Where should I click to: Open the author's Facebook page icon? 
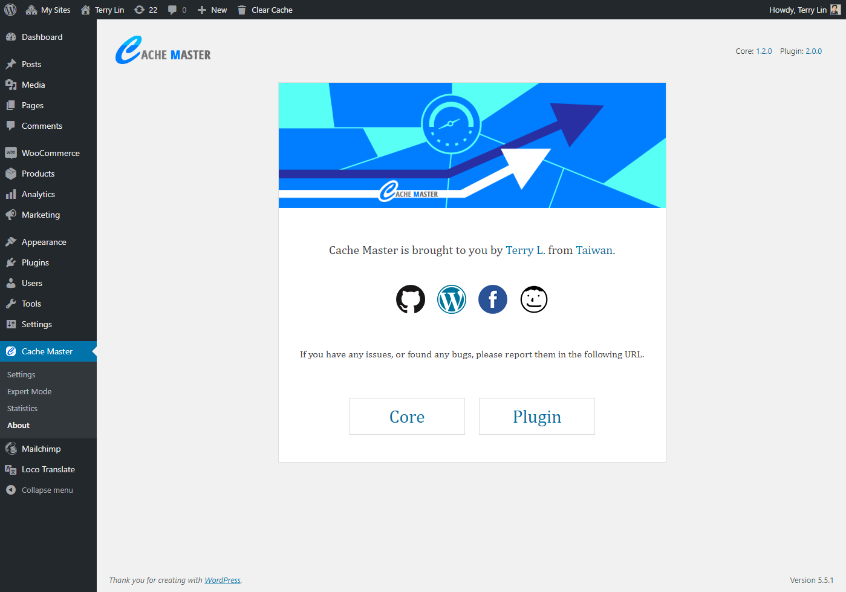(493, 299)
